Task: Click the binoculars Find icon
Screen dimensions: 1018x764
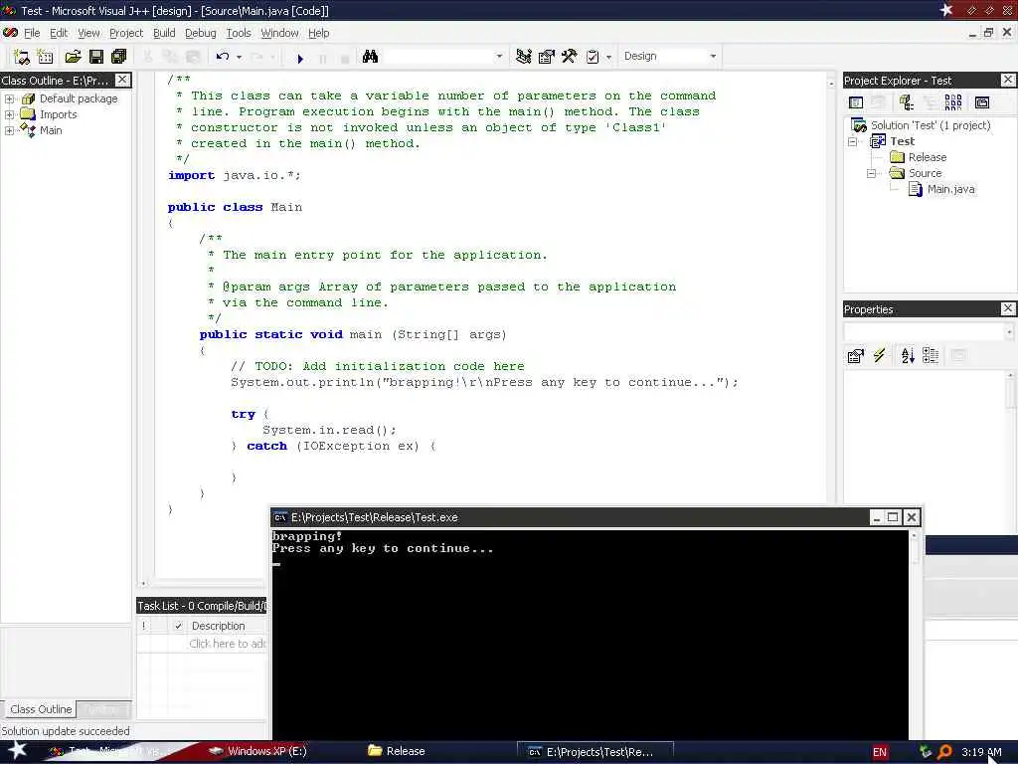Action: [x=370, y=57]
